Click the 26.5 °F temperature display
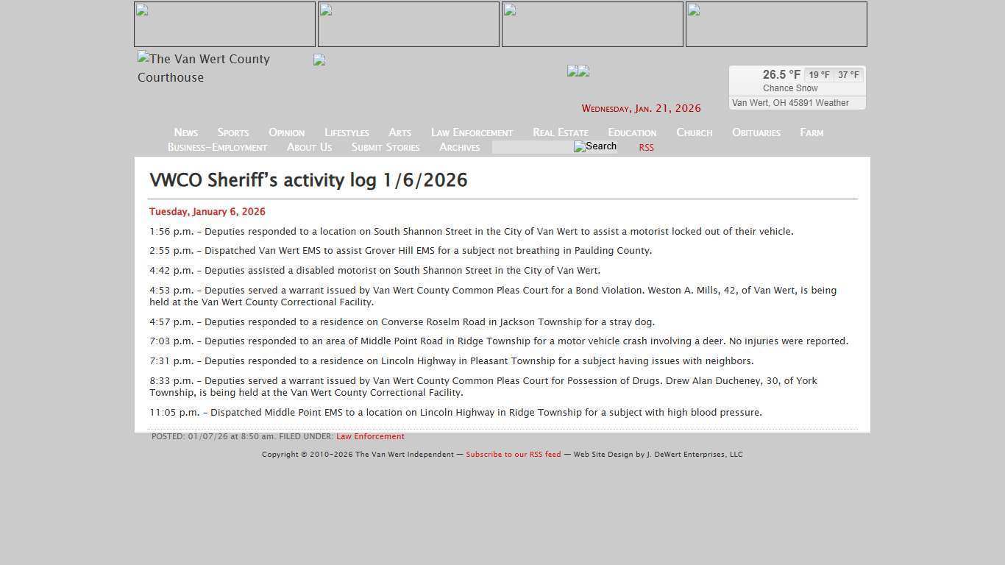This screenshot has width=1005, height=565. click(781, 74)
